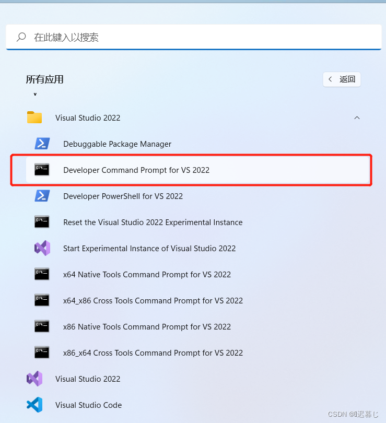Click the letter V section header
Screen dimensions: 386x423
[x=35, y=94]
